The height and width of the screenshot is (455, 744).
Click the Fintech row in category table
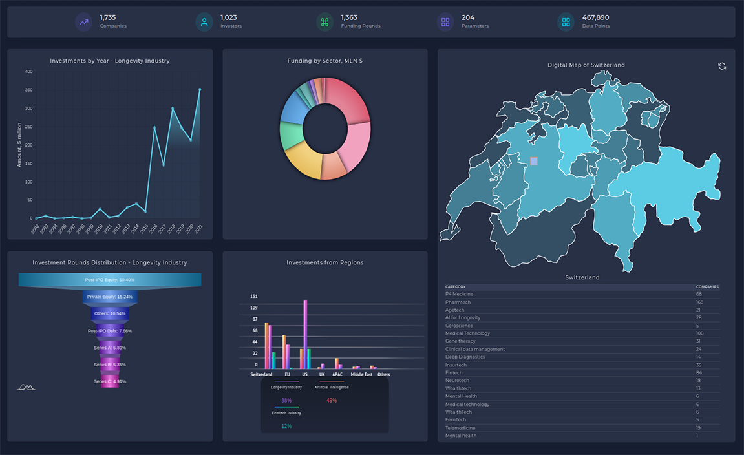[x=454, y=373]
